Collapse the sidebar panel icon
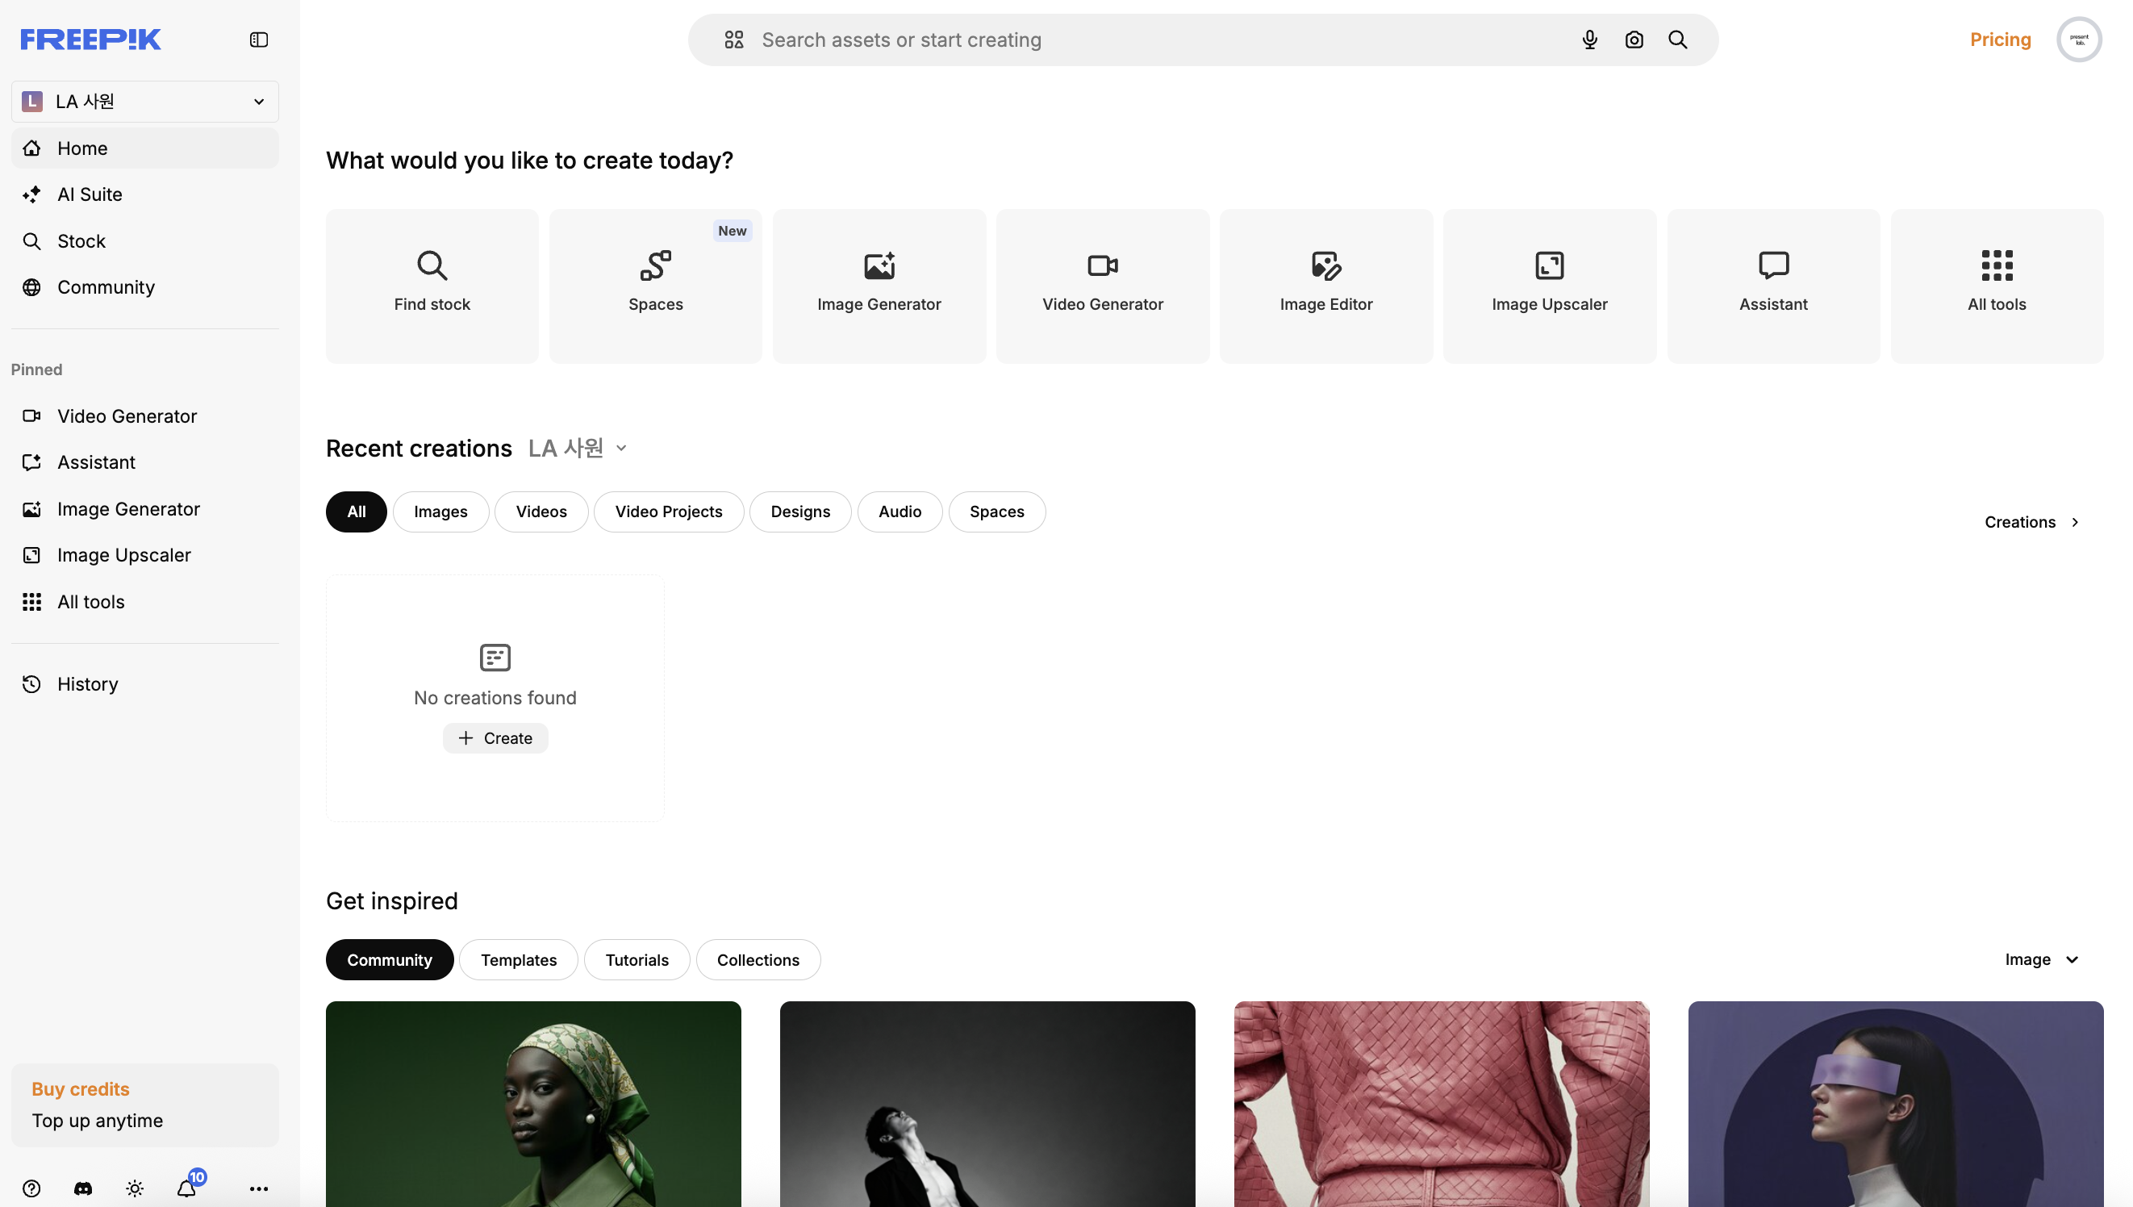This screenshot has width=2133, height=1207. pos(258,40)
